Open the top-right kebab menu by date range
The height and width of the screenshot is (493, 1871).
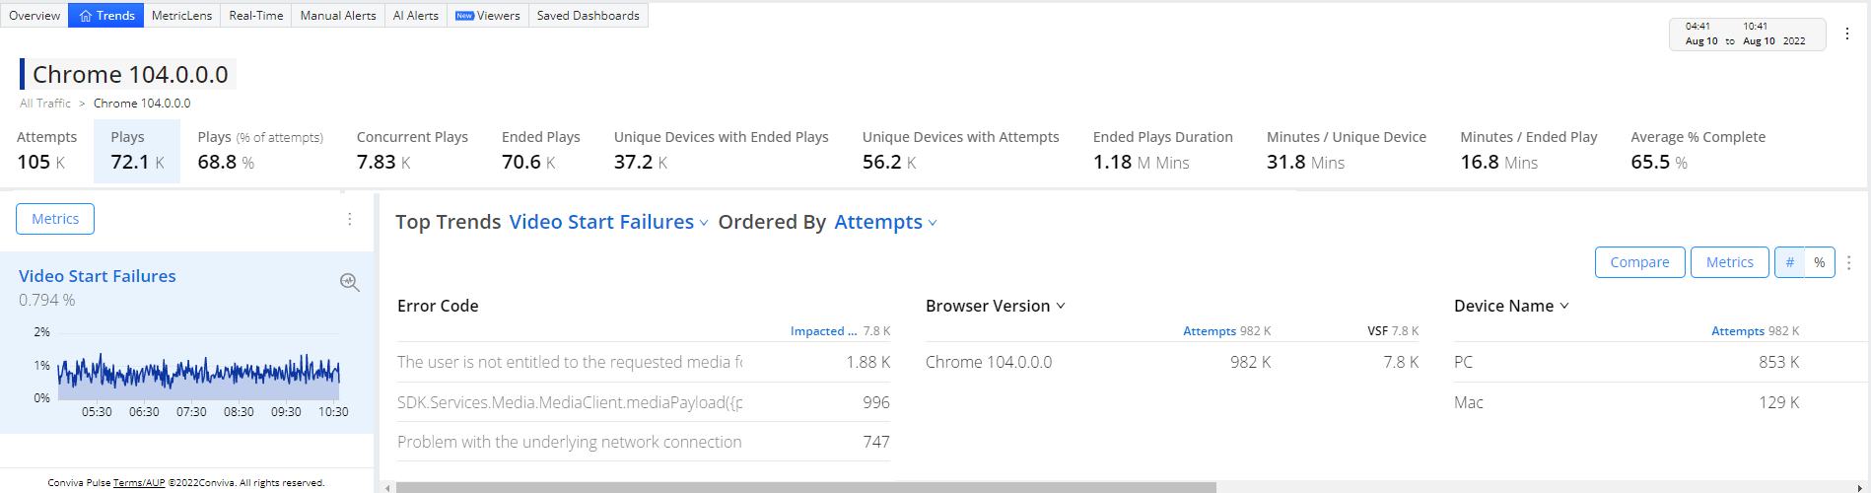coord(1847,34)
